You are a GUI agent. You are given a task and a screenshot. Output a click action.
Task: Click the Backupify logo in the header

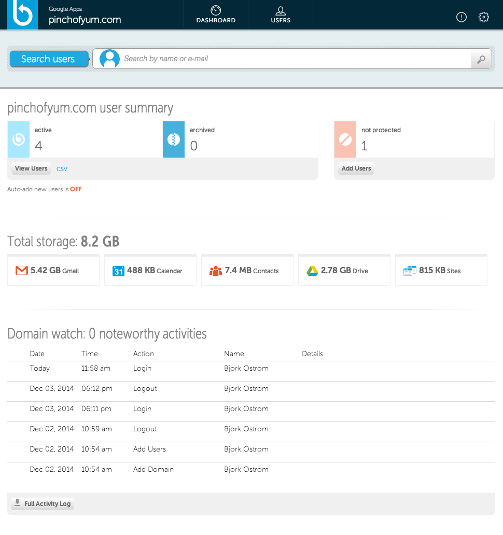(22, 15)
